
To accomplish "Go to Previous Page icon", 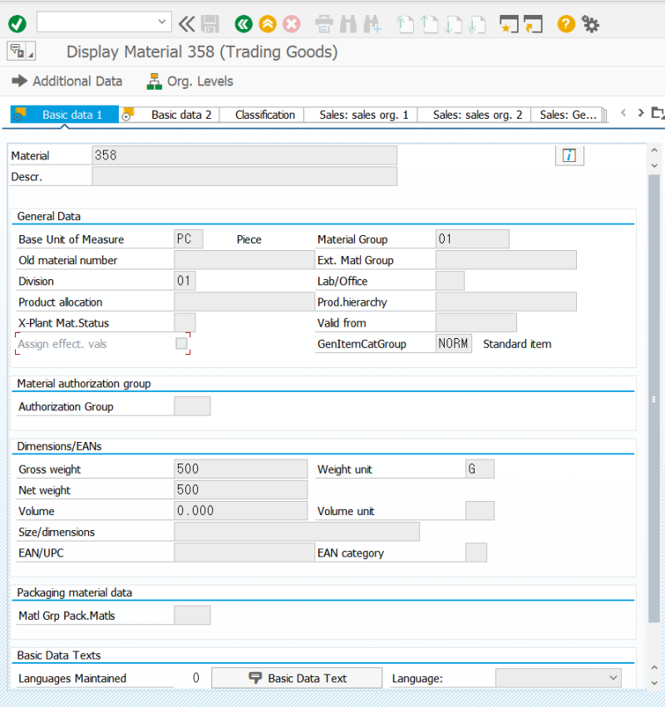I will pyautogui.click(x=429, y=24).
